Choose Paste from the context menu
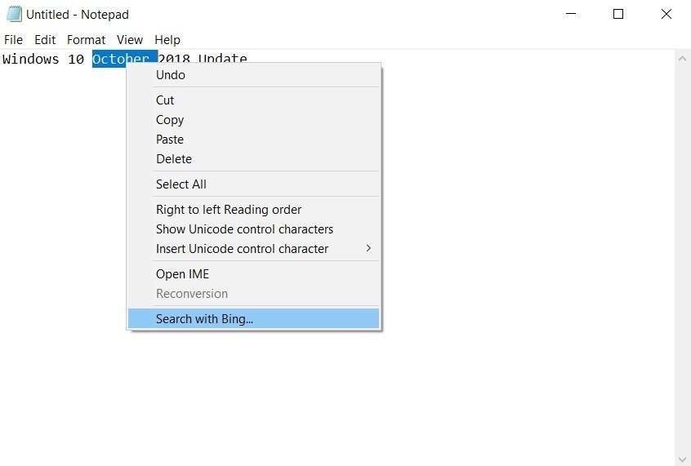Screen dimensions: 691x466 coord(170,140)
